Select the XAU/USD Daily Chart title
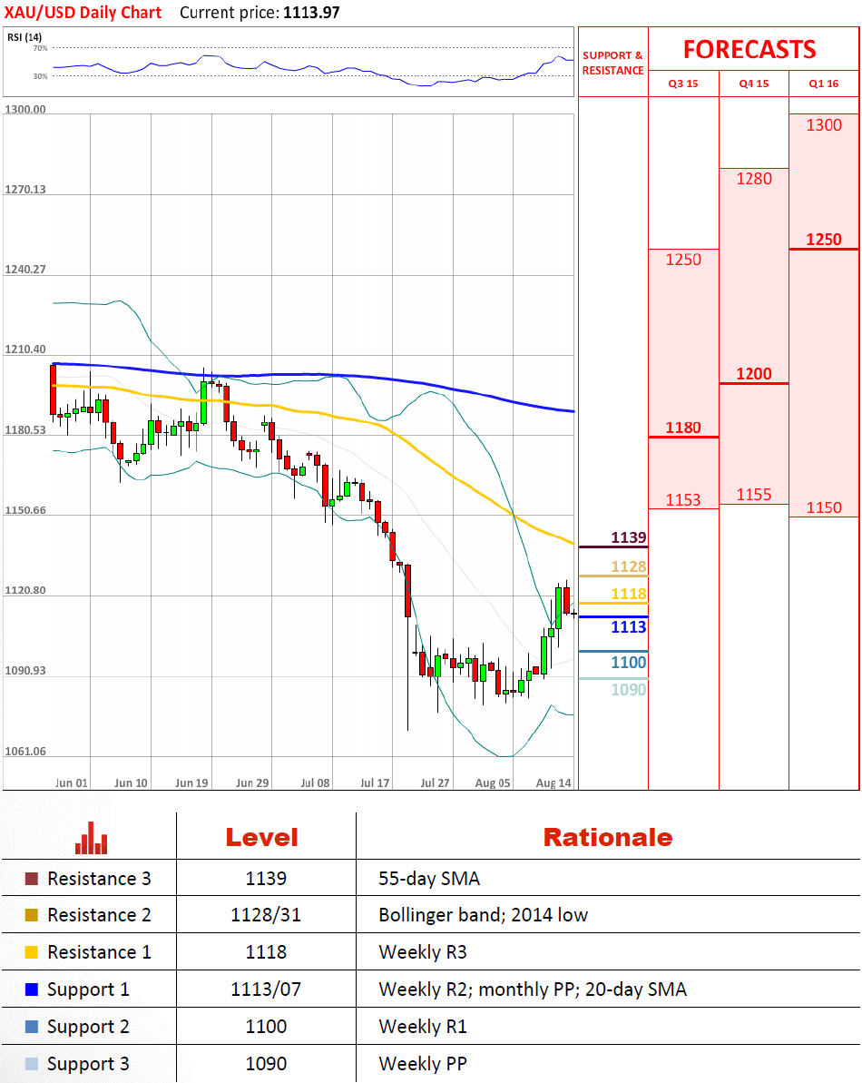 83,13
